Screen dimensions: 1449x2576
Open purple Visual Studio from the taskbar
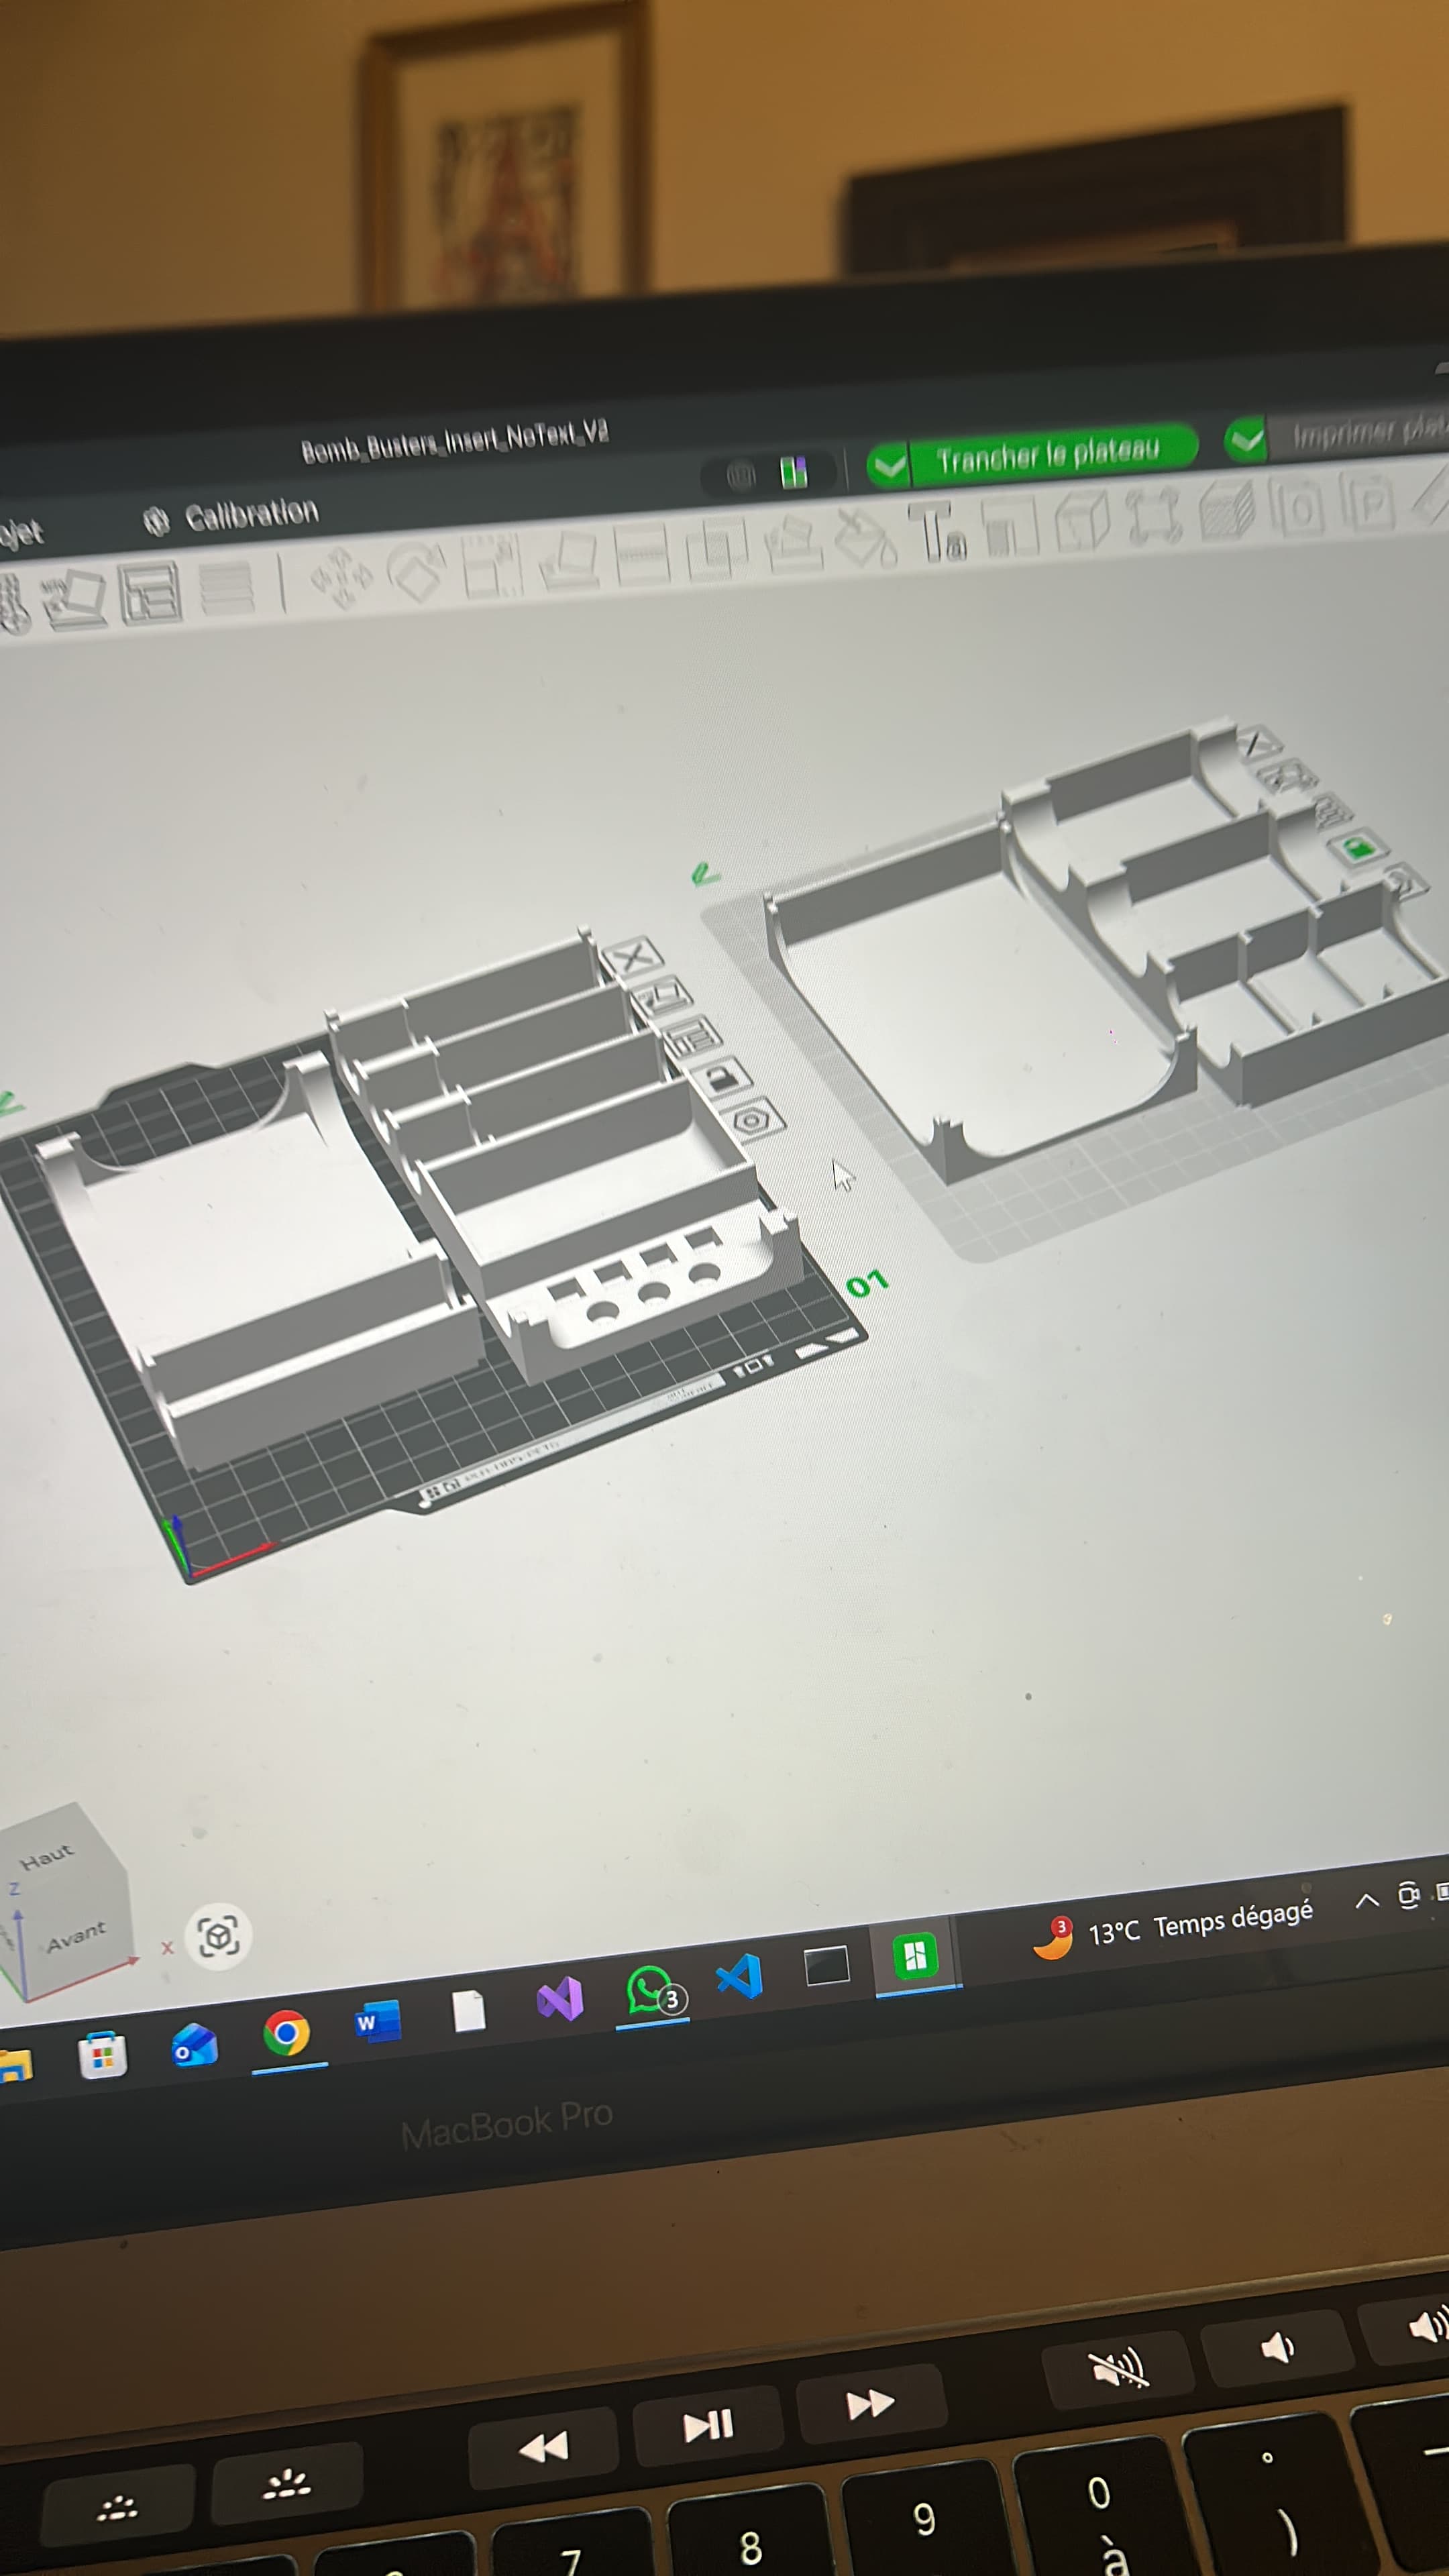(x=560, y=2000)
